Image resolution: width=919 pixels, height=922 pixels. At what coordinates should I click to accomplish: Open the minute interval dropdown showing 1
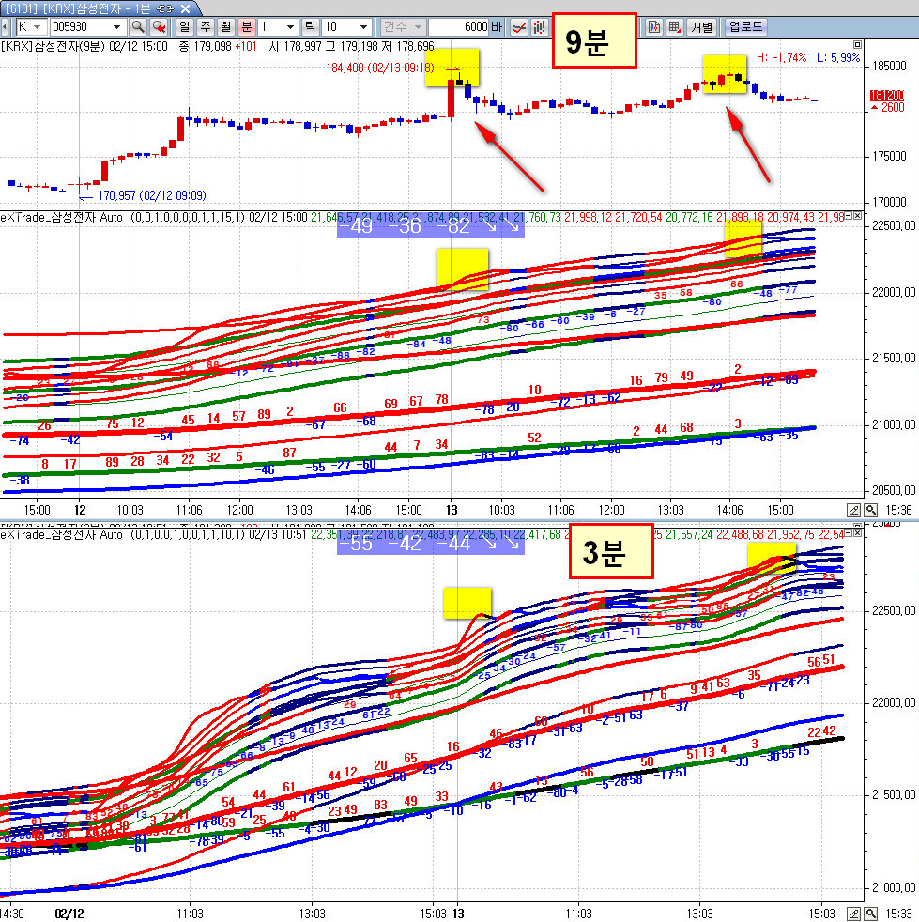pyautogui.click(x=290, y=27)
